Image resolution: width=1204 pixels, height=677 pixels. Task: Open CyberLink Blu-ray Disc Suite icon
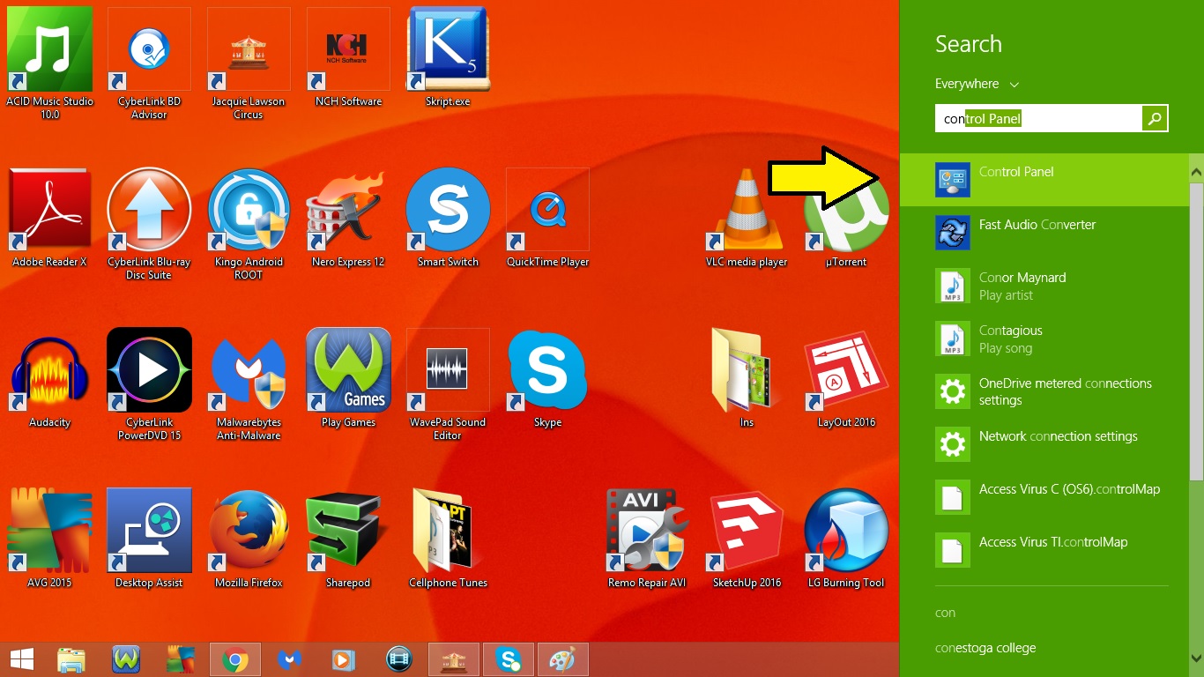coord(149,210)
